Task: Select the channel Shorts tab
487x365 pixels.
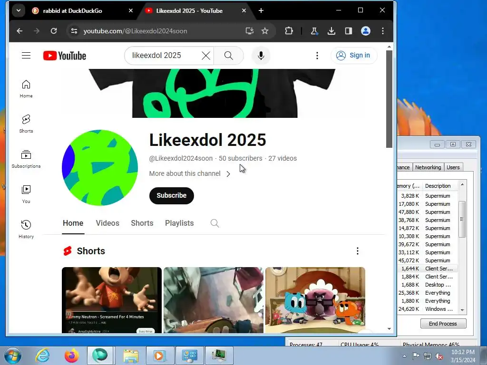Action: (142, 223)
